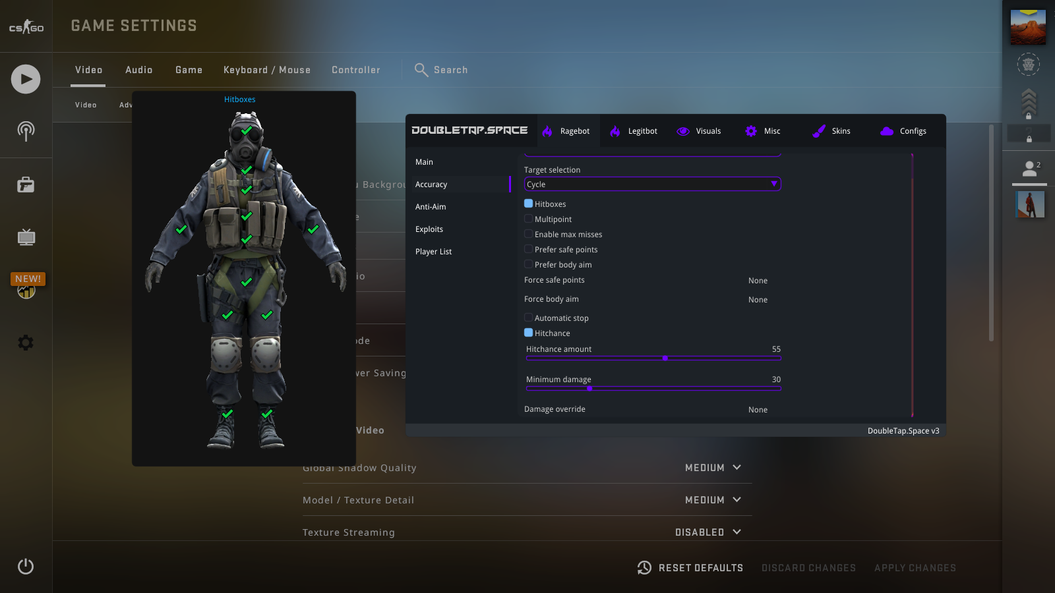Click APPLY CHANGES button
This screenshot has height=593, width=1055.
click(x=915, y=568)
